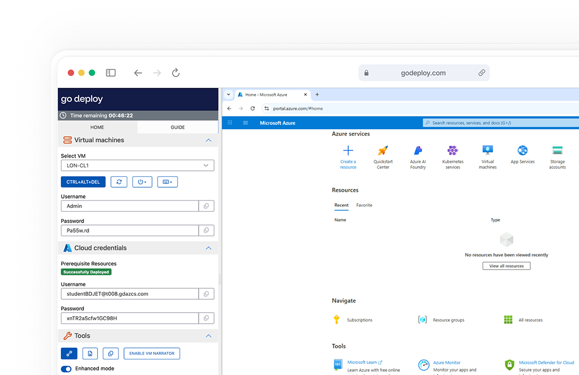Image resolution: width=579 pixels, height=375 pixels.
Task: Open the Azure portal hamburger menu
Action: pyautogui.click(x=246, y=123)
